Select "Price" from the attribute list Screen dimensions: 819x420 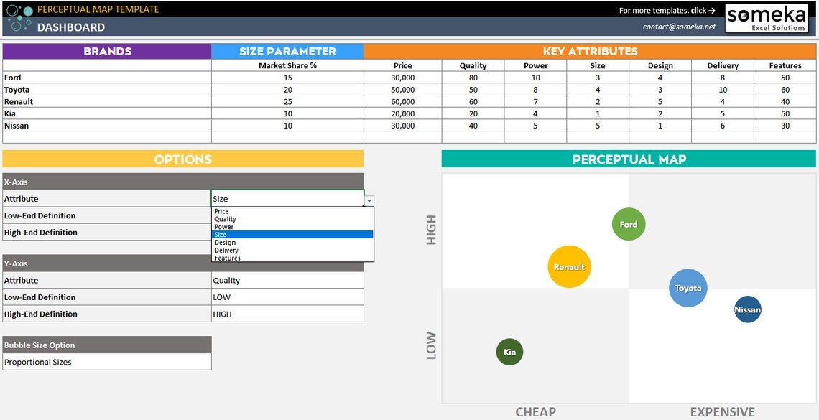pos(223,211)
